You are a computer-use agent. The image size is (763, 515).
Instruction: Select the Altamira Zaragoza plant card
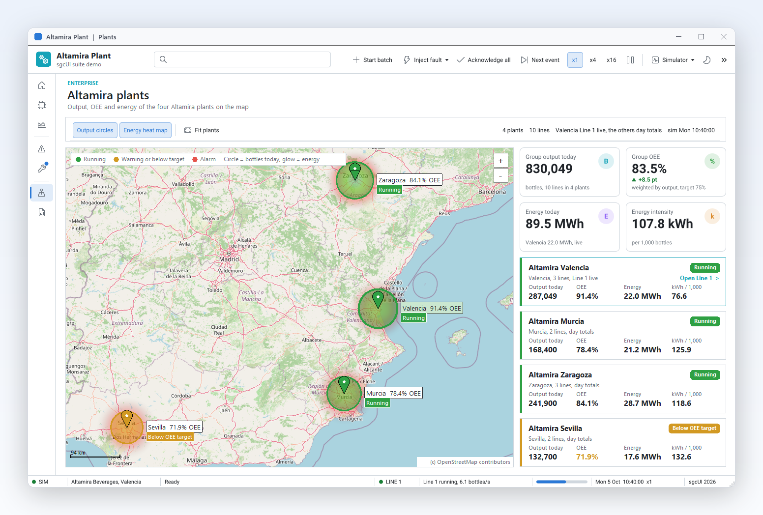point(623,389)
